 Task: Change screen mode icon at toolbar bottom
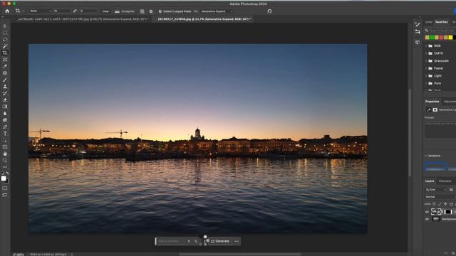pyautogui.click(x=5, y=195)
